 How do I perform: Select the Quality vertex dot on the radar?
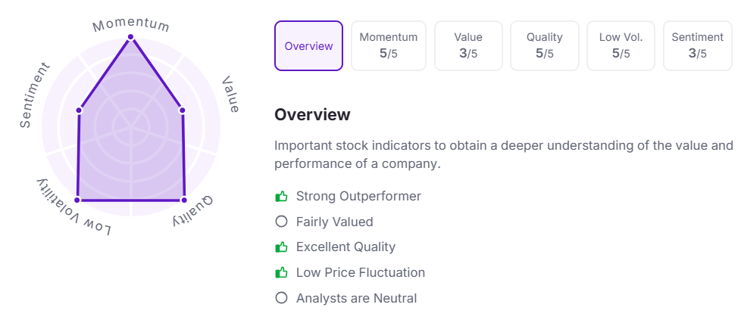(x=183, y=200)
